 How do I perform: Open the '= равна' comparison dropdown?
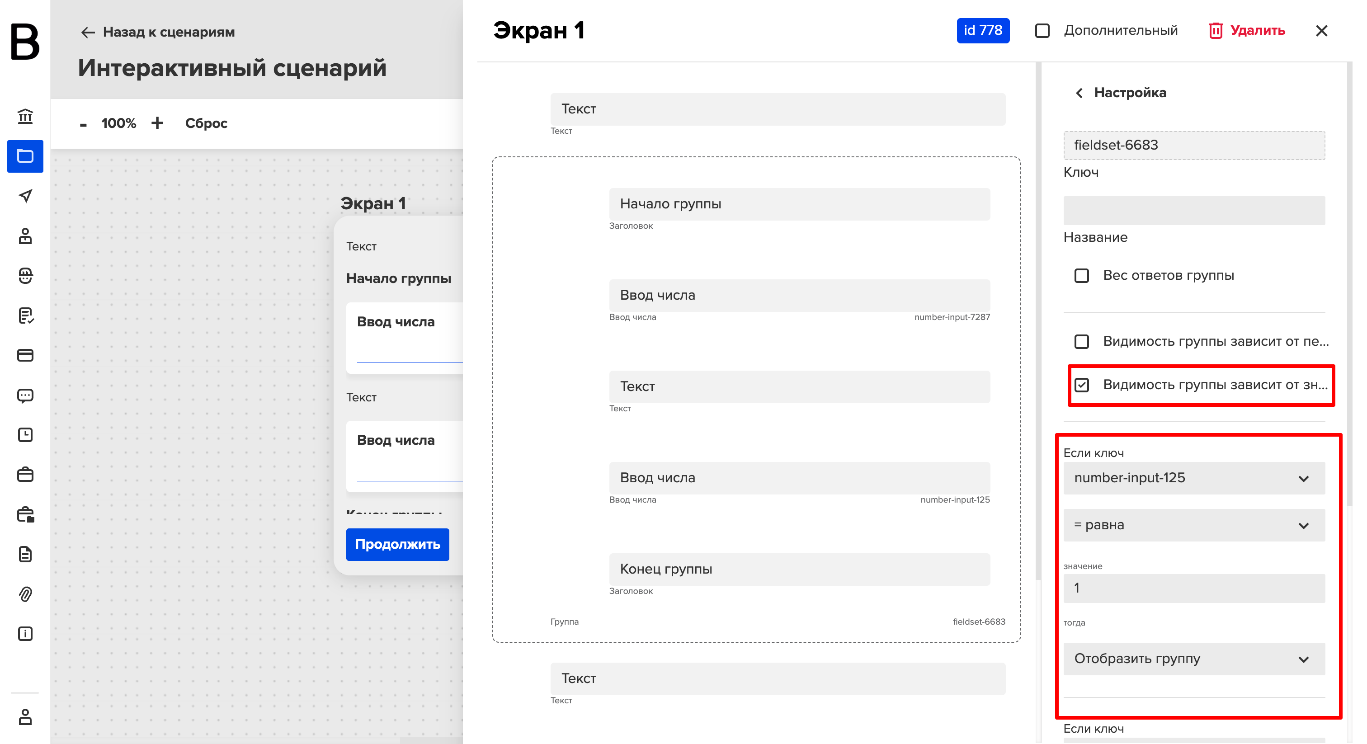(x=1193, y=525)
